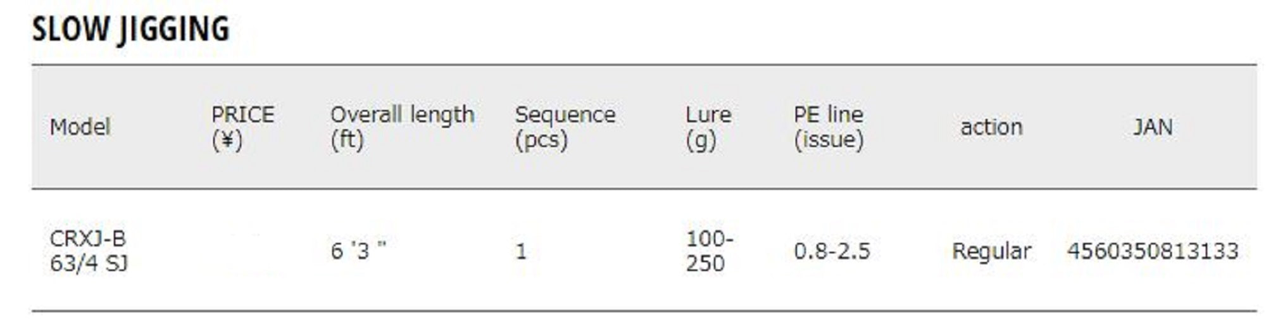Click the 0.8-2.5 PE line value
Screen dimensions: 1266x319
832,251
